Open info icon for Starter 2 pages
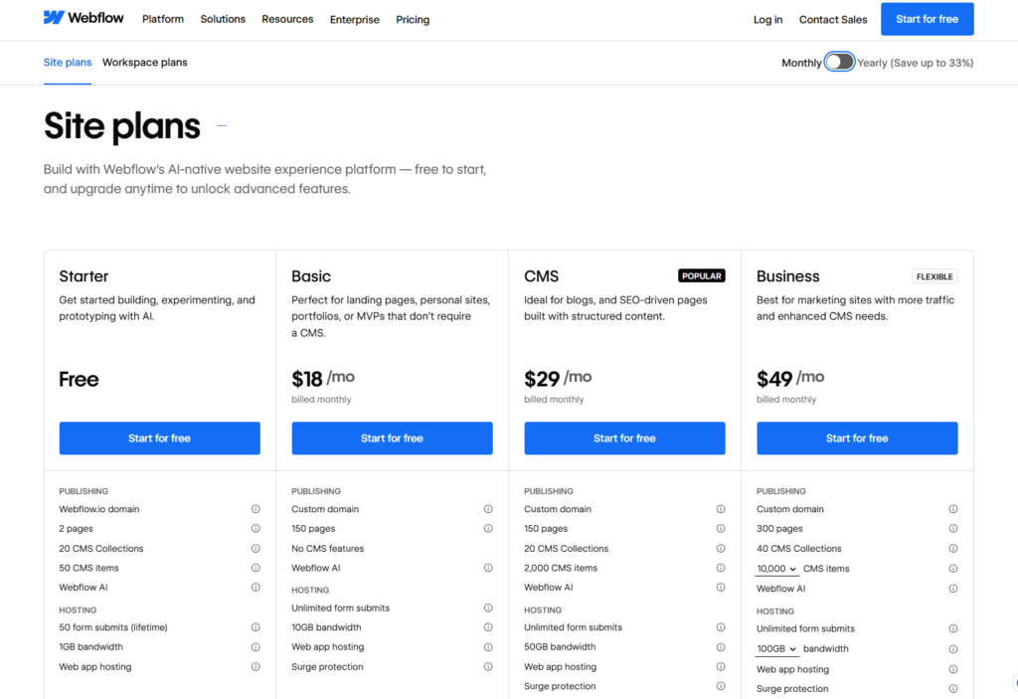The width and height of the screenshot is (1018, 699). pyautogui.click(x=255, y=528)
